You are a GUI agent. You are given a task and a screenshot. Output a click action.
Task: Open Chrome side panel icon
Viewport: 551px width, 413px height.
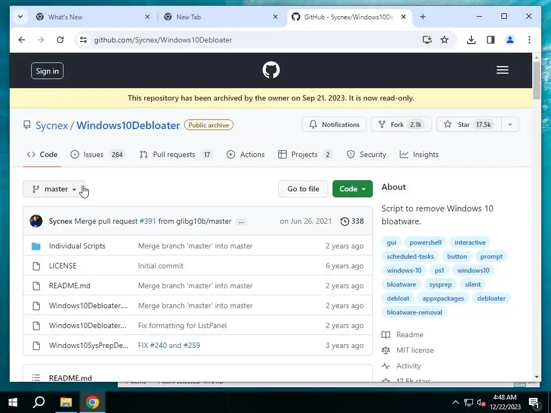(491, 40)
